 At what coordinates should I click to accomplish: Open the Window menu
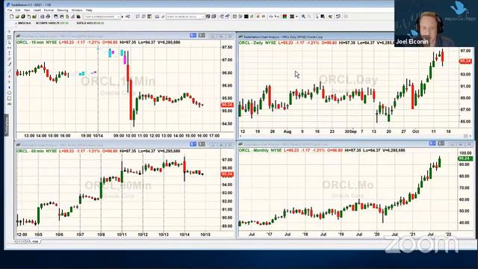click(77, 10)
